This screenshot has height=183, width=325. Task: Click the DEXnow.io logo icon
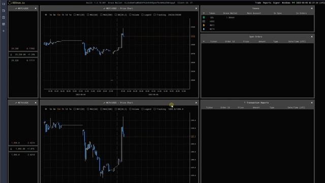coord(10,3)
